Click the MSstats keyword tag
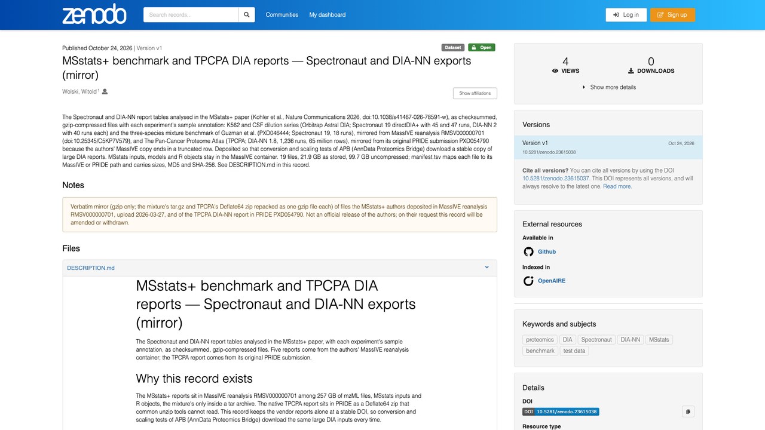 (x=659, y=340)
